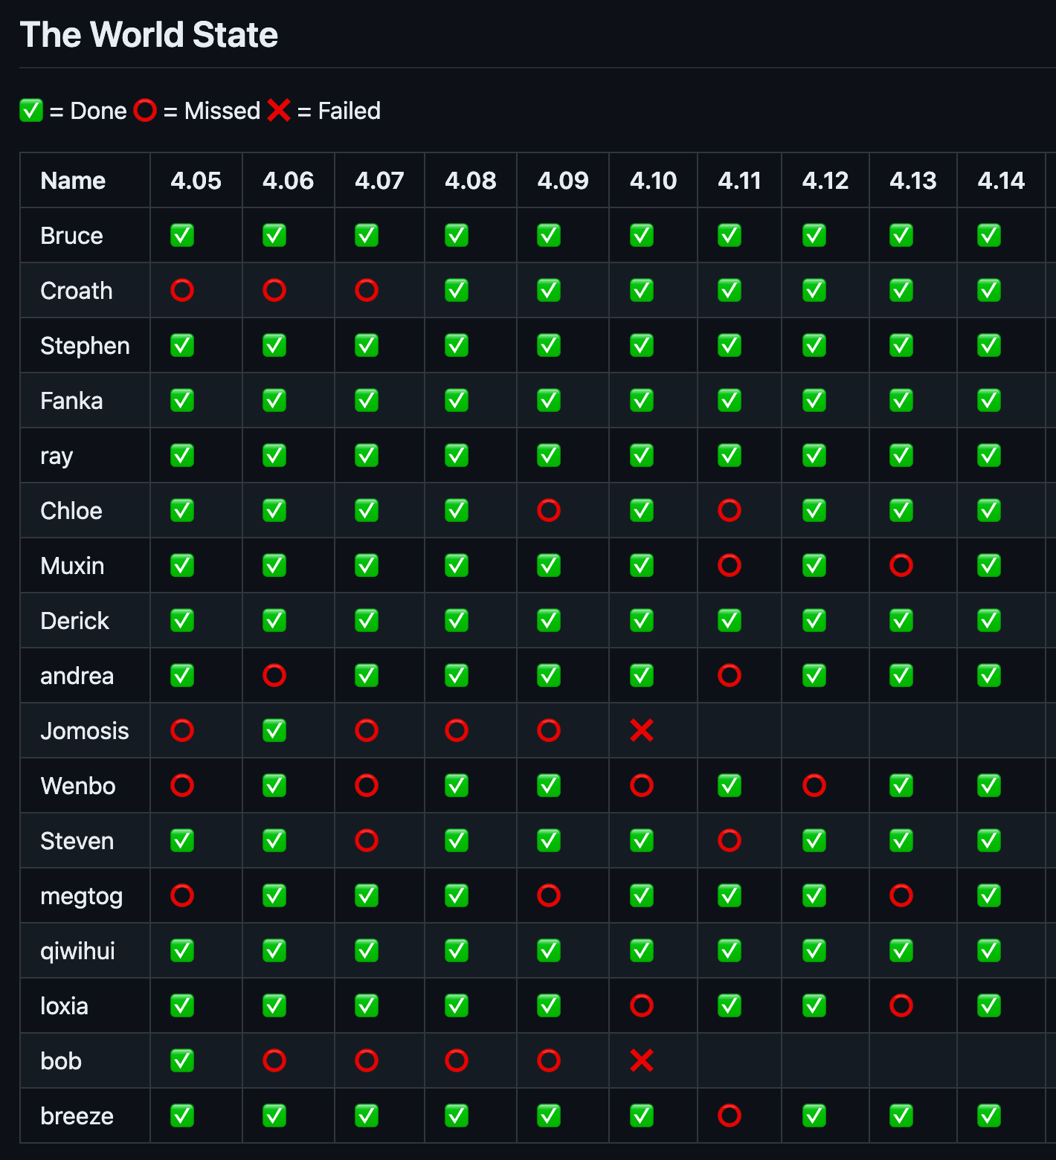
Task: Click Croath's missed circle under 4.05
Action: (182, 291)
